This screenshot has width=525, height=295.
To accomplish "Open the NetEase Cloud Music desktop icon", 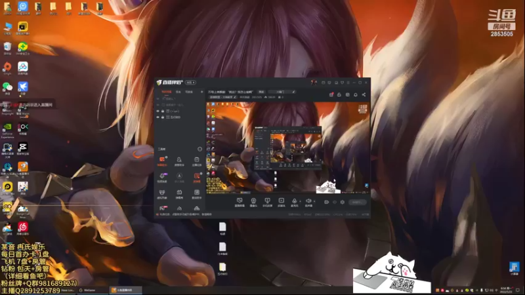I will (23, 228).
